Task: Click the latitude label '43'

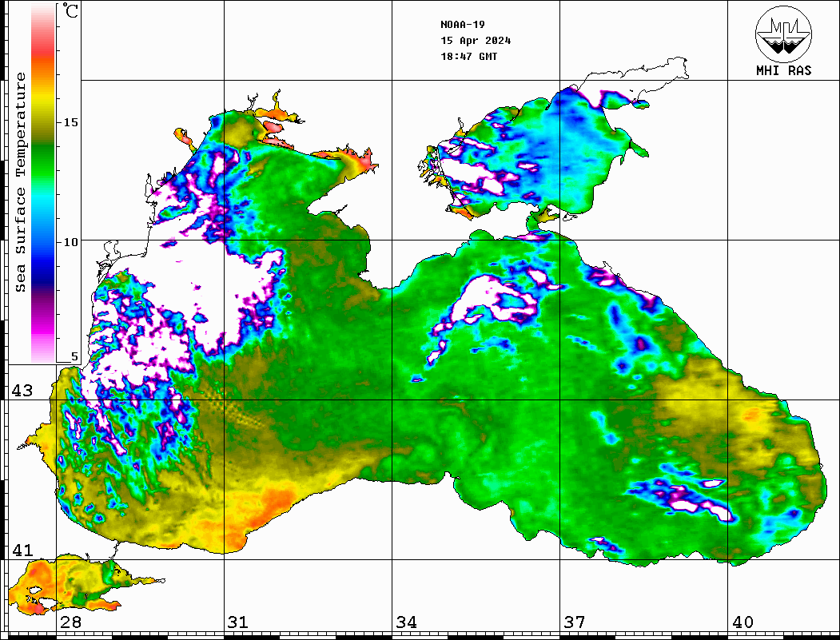Action: (22, 391)
